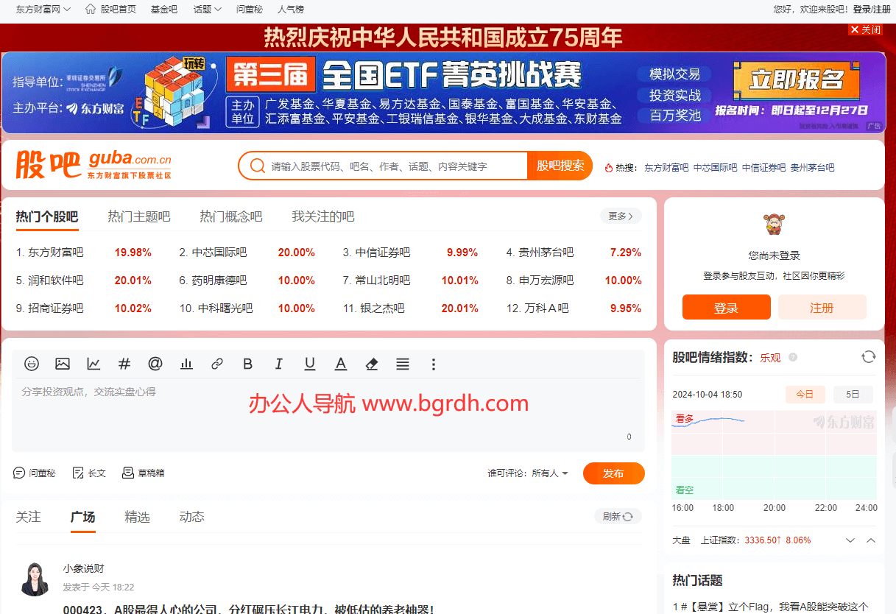Mention a user with the @ icon
This screenshot has height=614, width=896.
pos(155,364)
